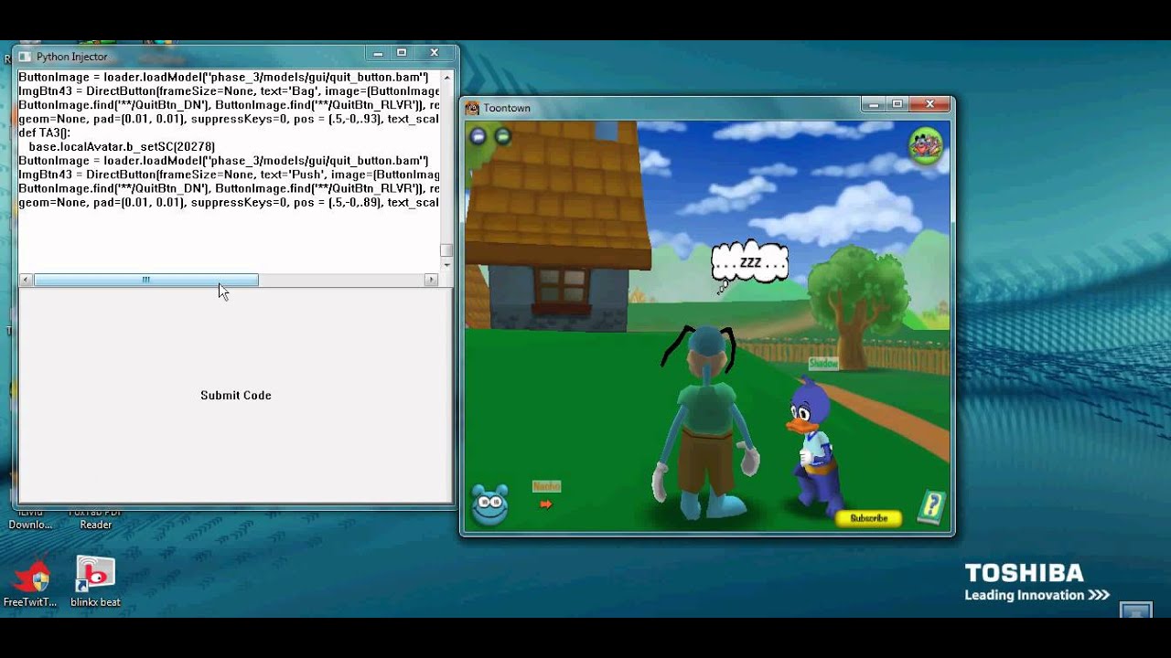Click the blue chat bubble button in Toontown
Viewport: 1171px width, 658px height.
(478, 136)
